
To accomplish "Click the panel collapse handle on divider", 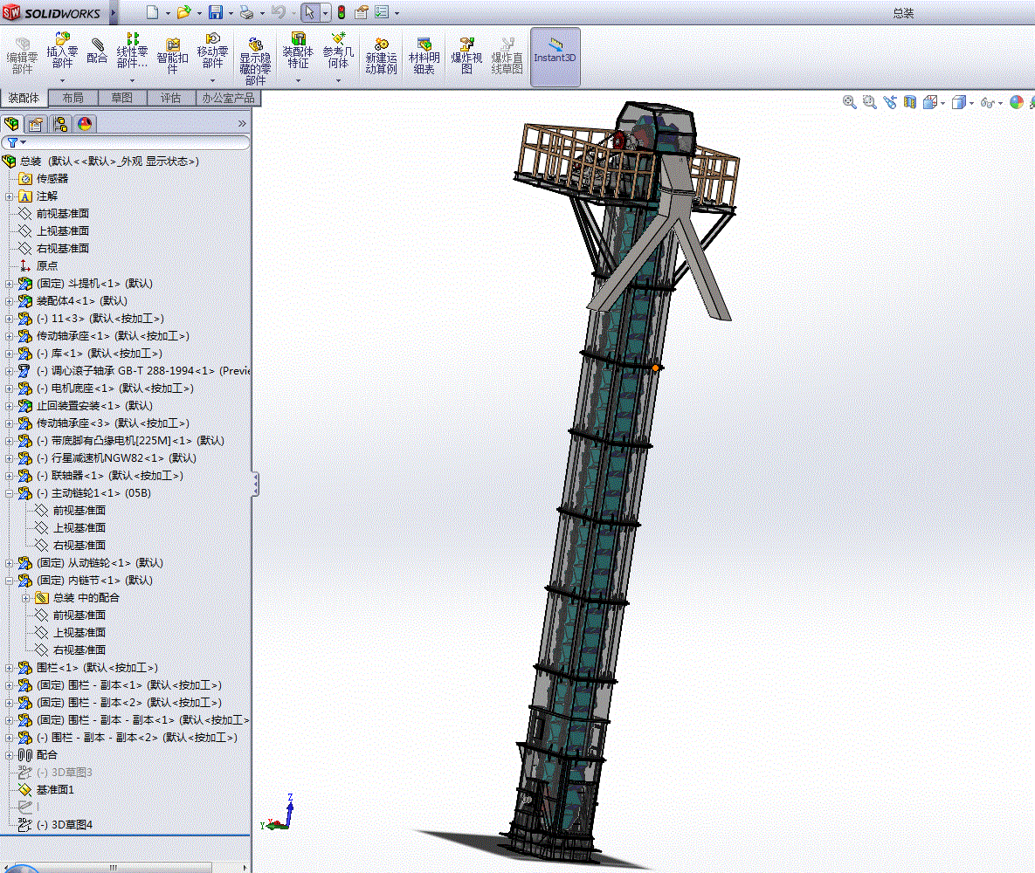I will (255, 485).
